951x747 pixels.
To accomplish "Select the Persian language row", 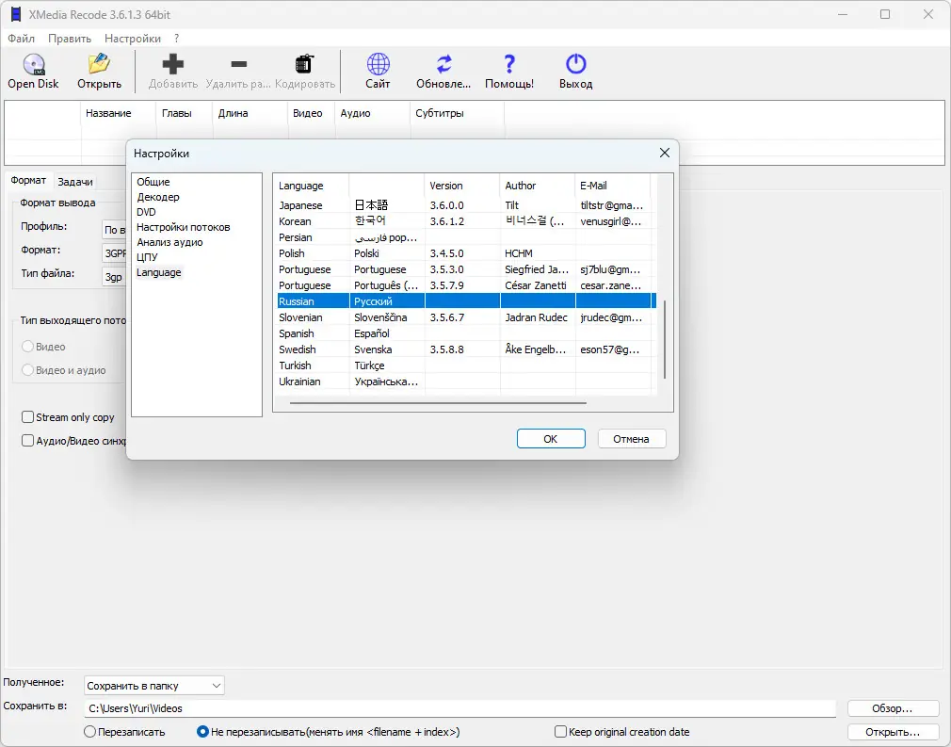I will click(466, 237).
